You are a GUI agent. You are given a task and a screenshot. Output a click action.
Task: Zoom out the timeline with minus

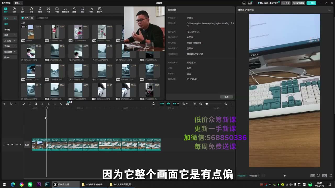201,104
